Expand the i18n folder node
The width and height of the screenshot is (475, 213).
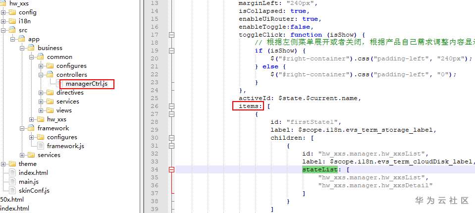[x=3, y=21]
